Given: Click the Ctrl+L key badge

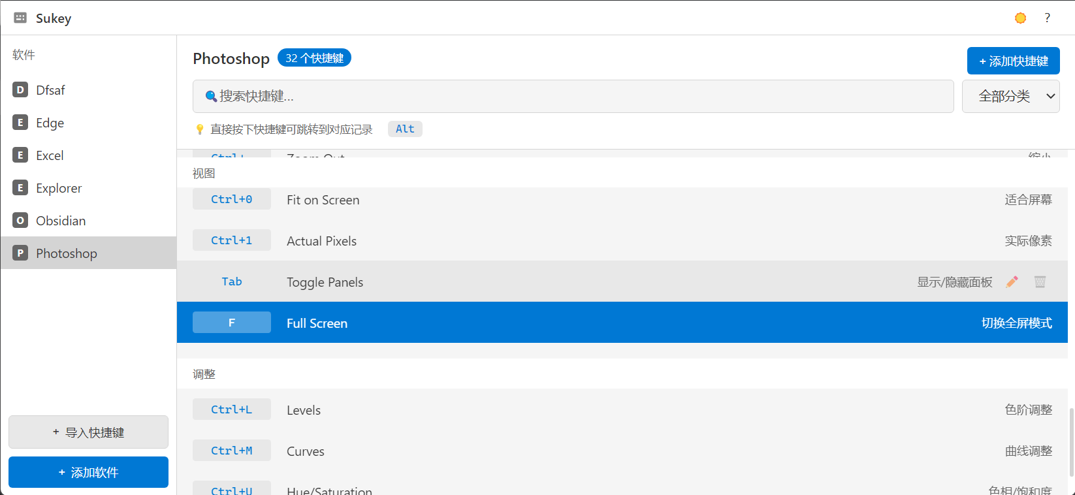Looking at the screenshot, I should click(x=231, y=409).
